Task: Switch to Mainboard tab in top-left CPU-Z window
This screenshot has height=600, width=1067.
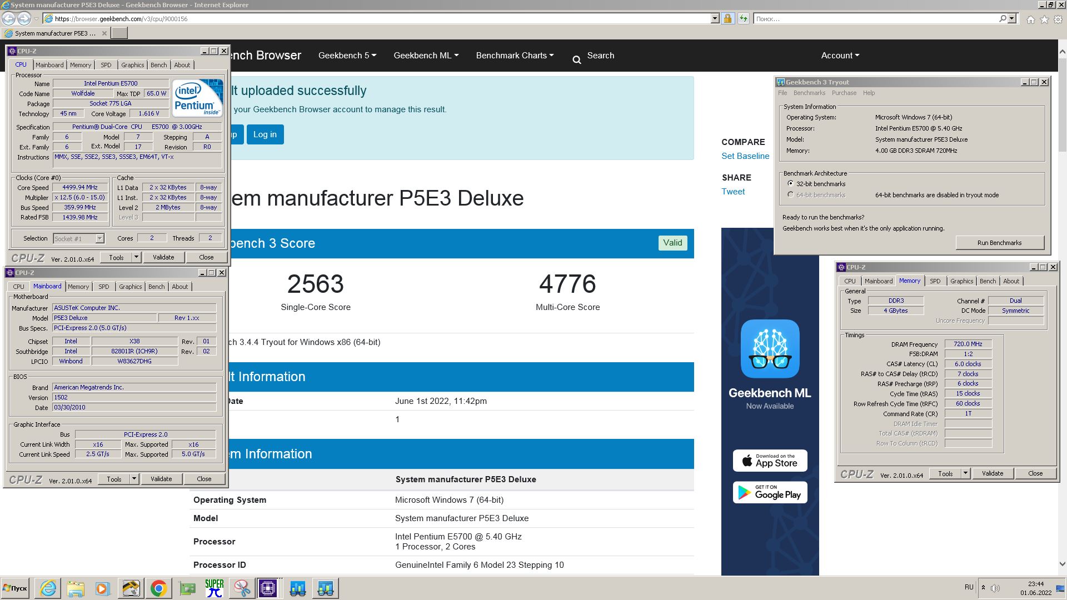Action: coord(49,65)
